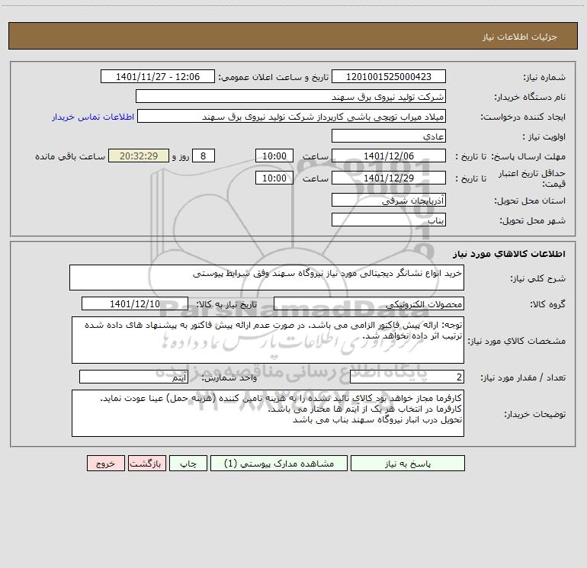Click the چاپ print button
The height and width of the screenshot is (568, 587).
pyautogui.click(x=188, y=463)
